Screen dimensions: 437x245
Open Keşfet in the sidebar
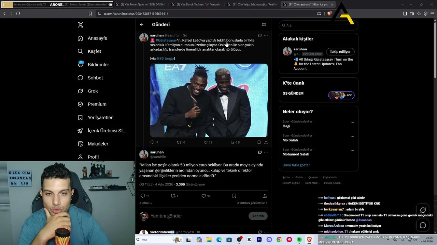tap(89, 51)
